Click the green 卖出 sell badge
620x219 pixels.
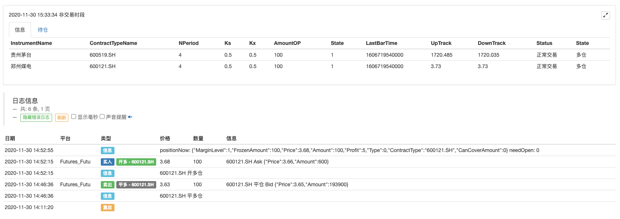[x=107, y=185]
